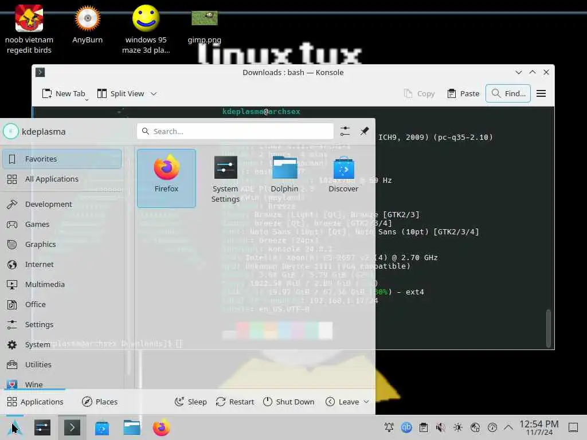Open a New Tab in Konsole
The image size is (587, 440).
(x=64, y=93)
